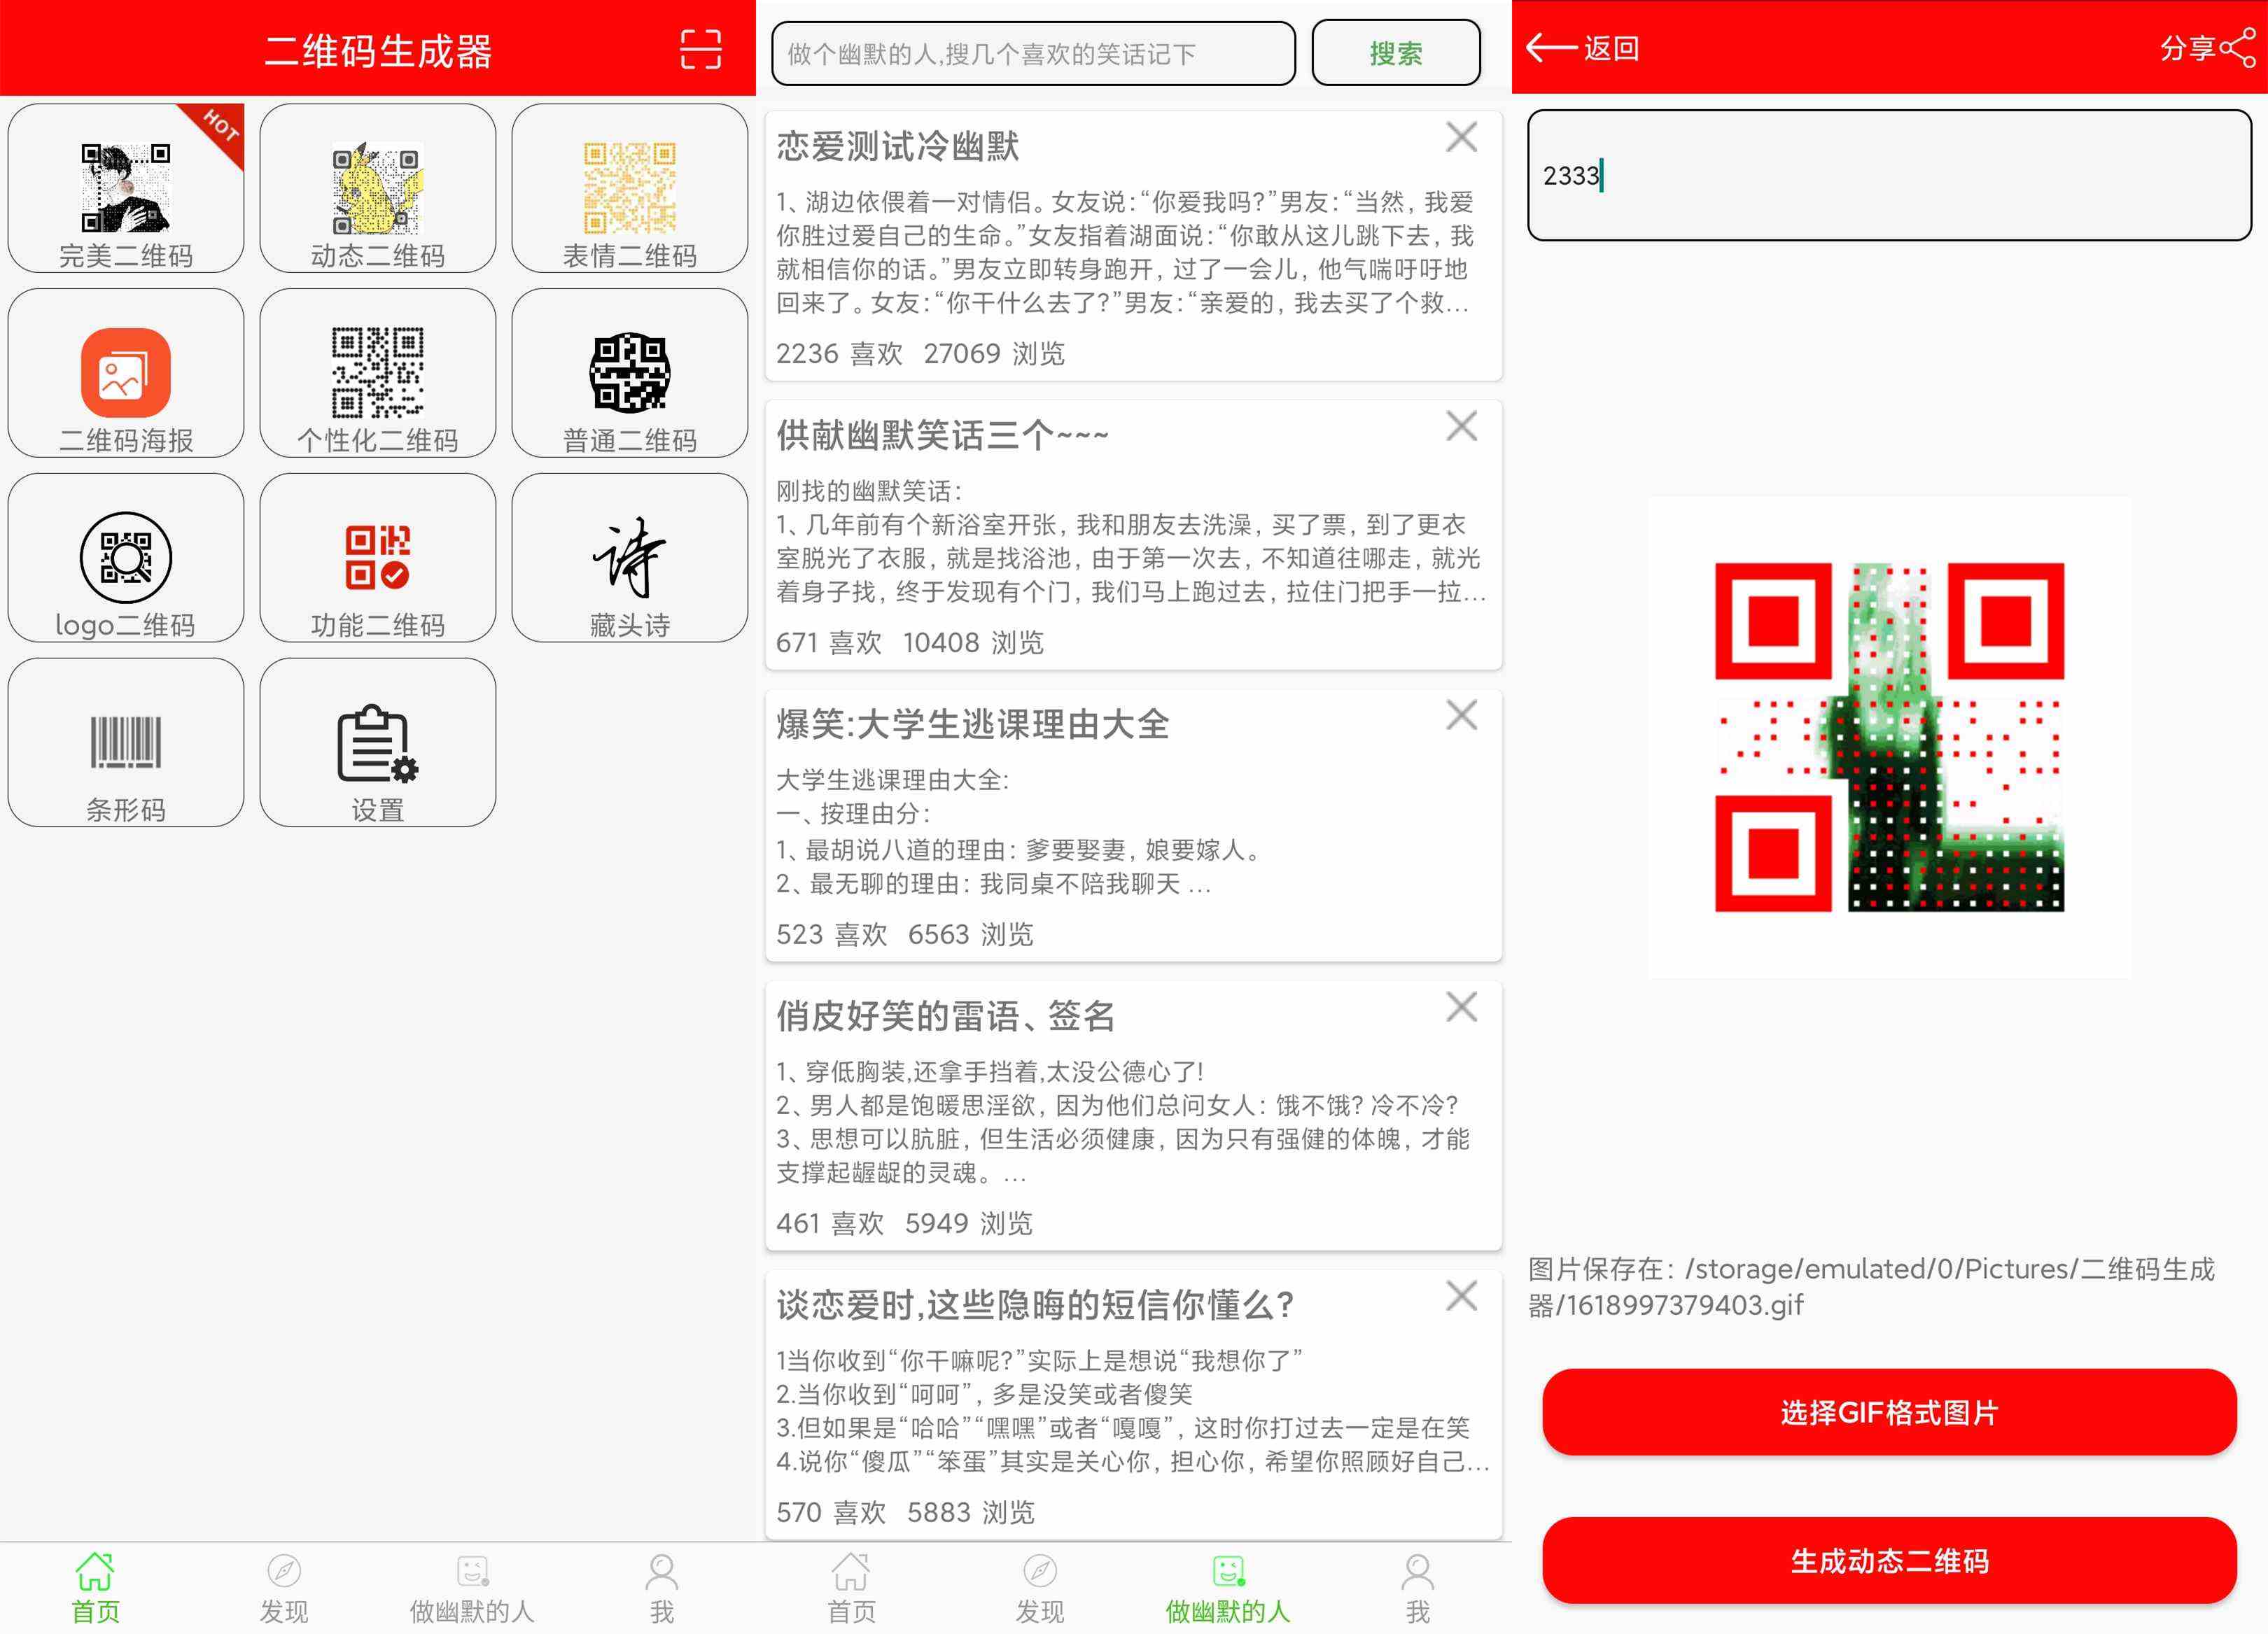
Task: Open the 条形码 barcode tile
Action: pos(126,742)
